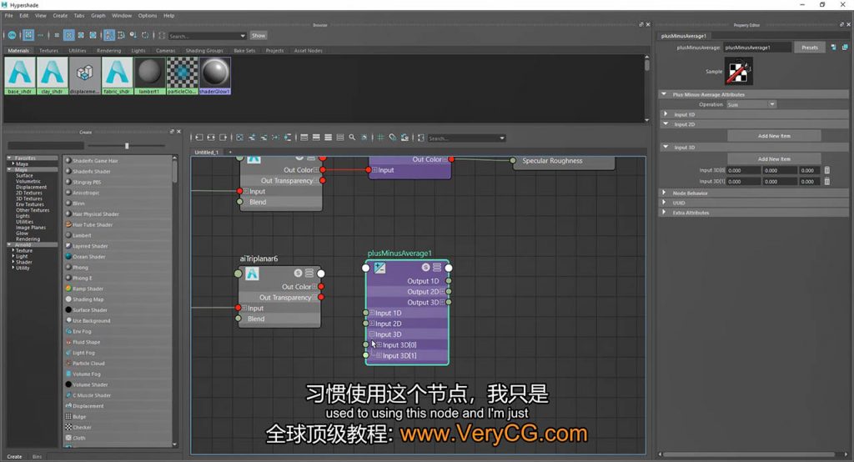Open the Utilities tab in Browser
The image size is (854, 462).
78,51
